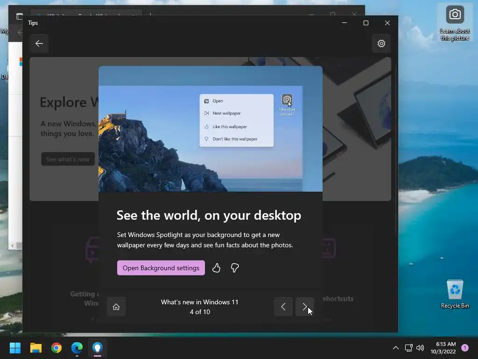Click Open Background settings button
The image size is (478, 359).
point(161,268)
